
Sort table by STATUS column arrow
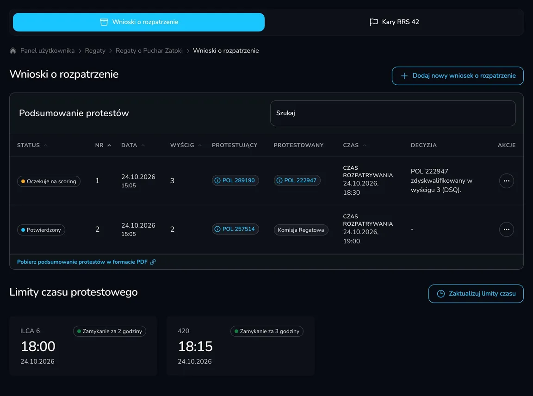point(45,145)
